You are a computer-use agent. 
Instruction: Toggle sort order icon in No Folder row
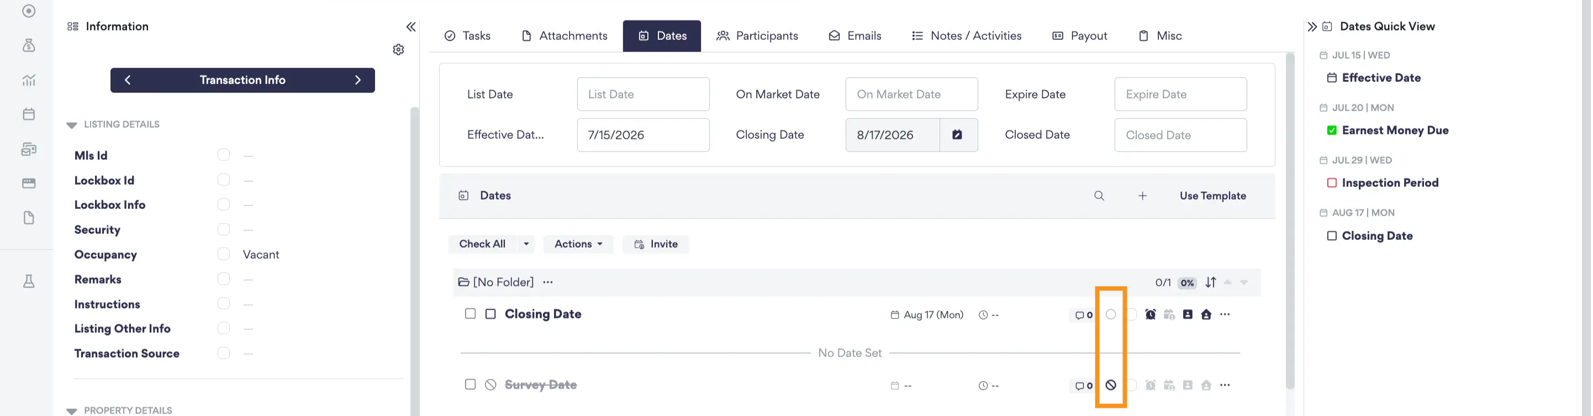coord(1211,282)
